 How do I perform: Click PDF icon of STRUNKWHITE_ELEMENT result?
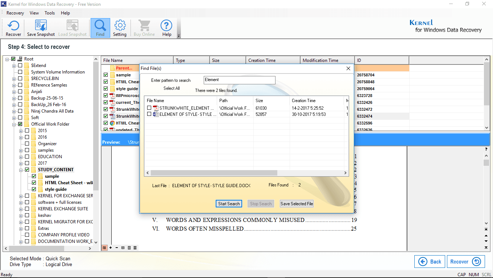(x=156, y=108)
